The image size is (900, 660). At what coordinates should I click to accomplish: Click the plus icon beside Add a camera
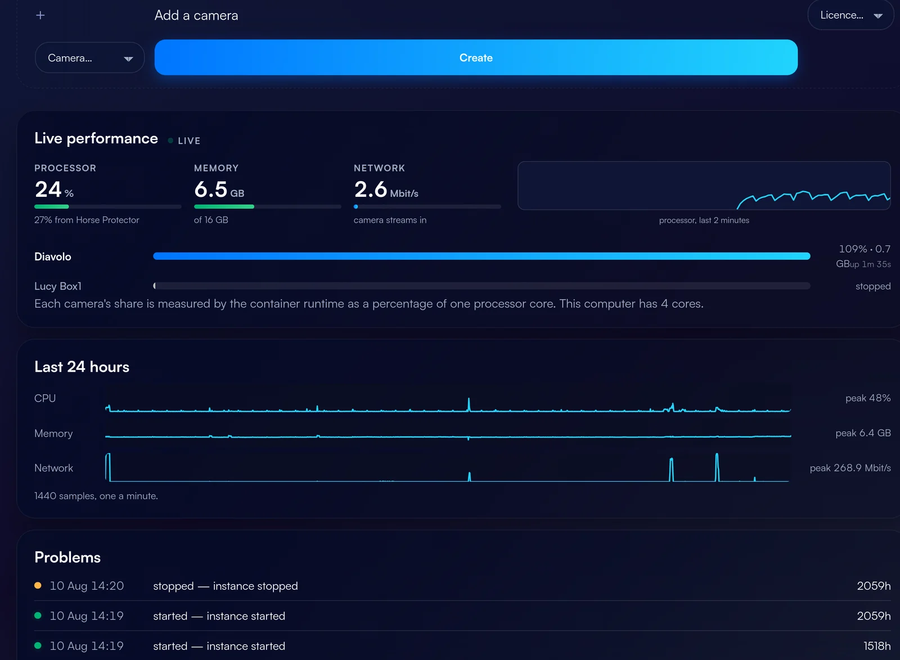tap(40, 15)
